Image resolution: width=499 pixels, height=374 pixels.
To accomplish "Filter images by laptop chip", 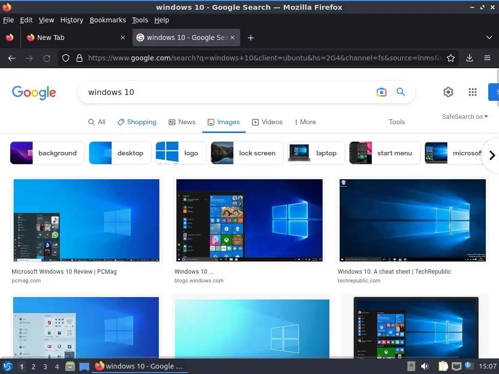I will [316, 153].
